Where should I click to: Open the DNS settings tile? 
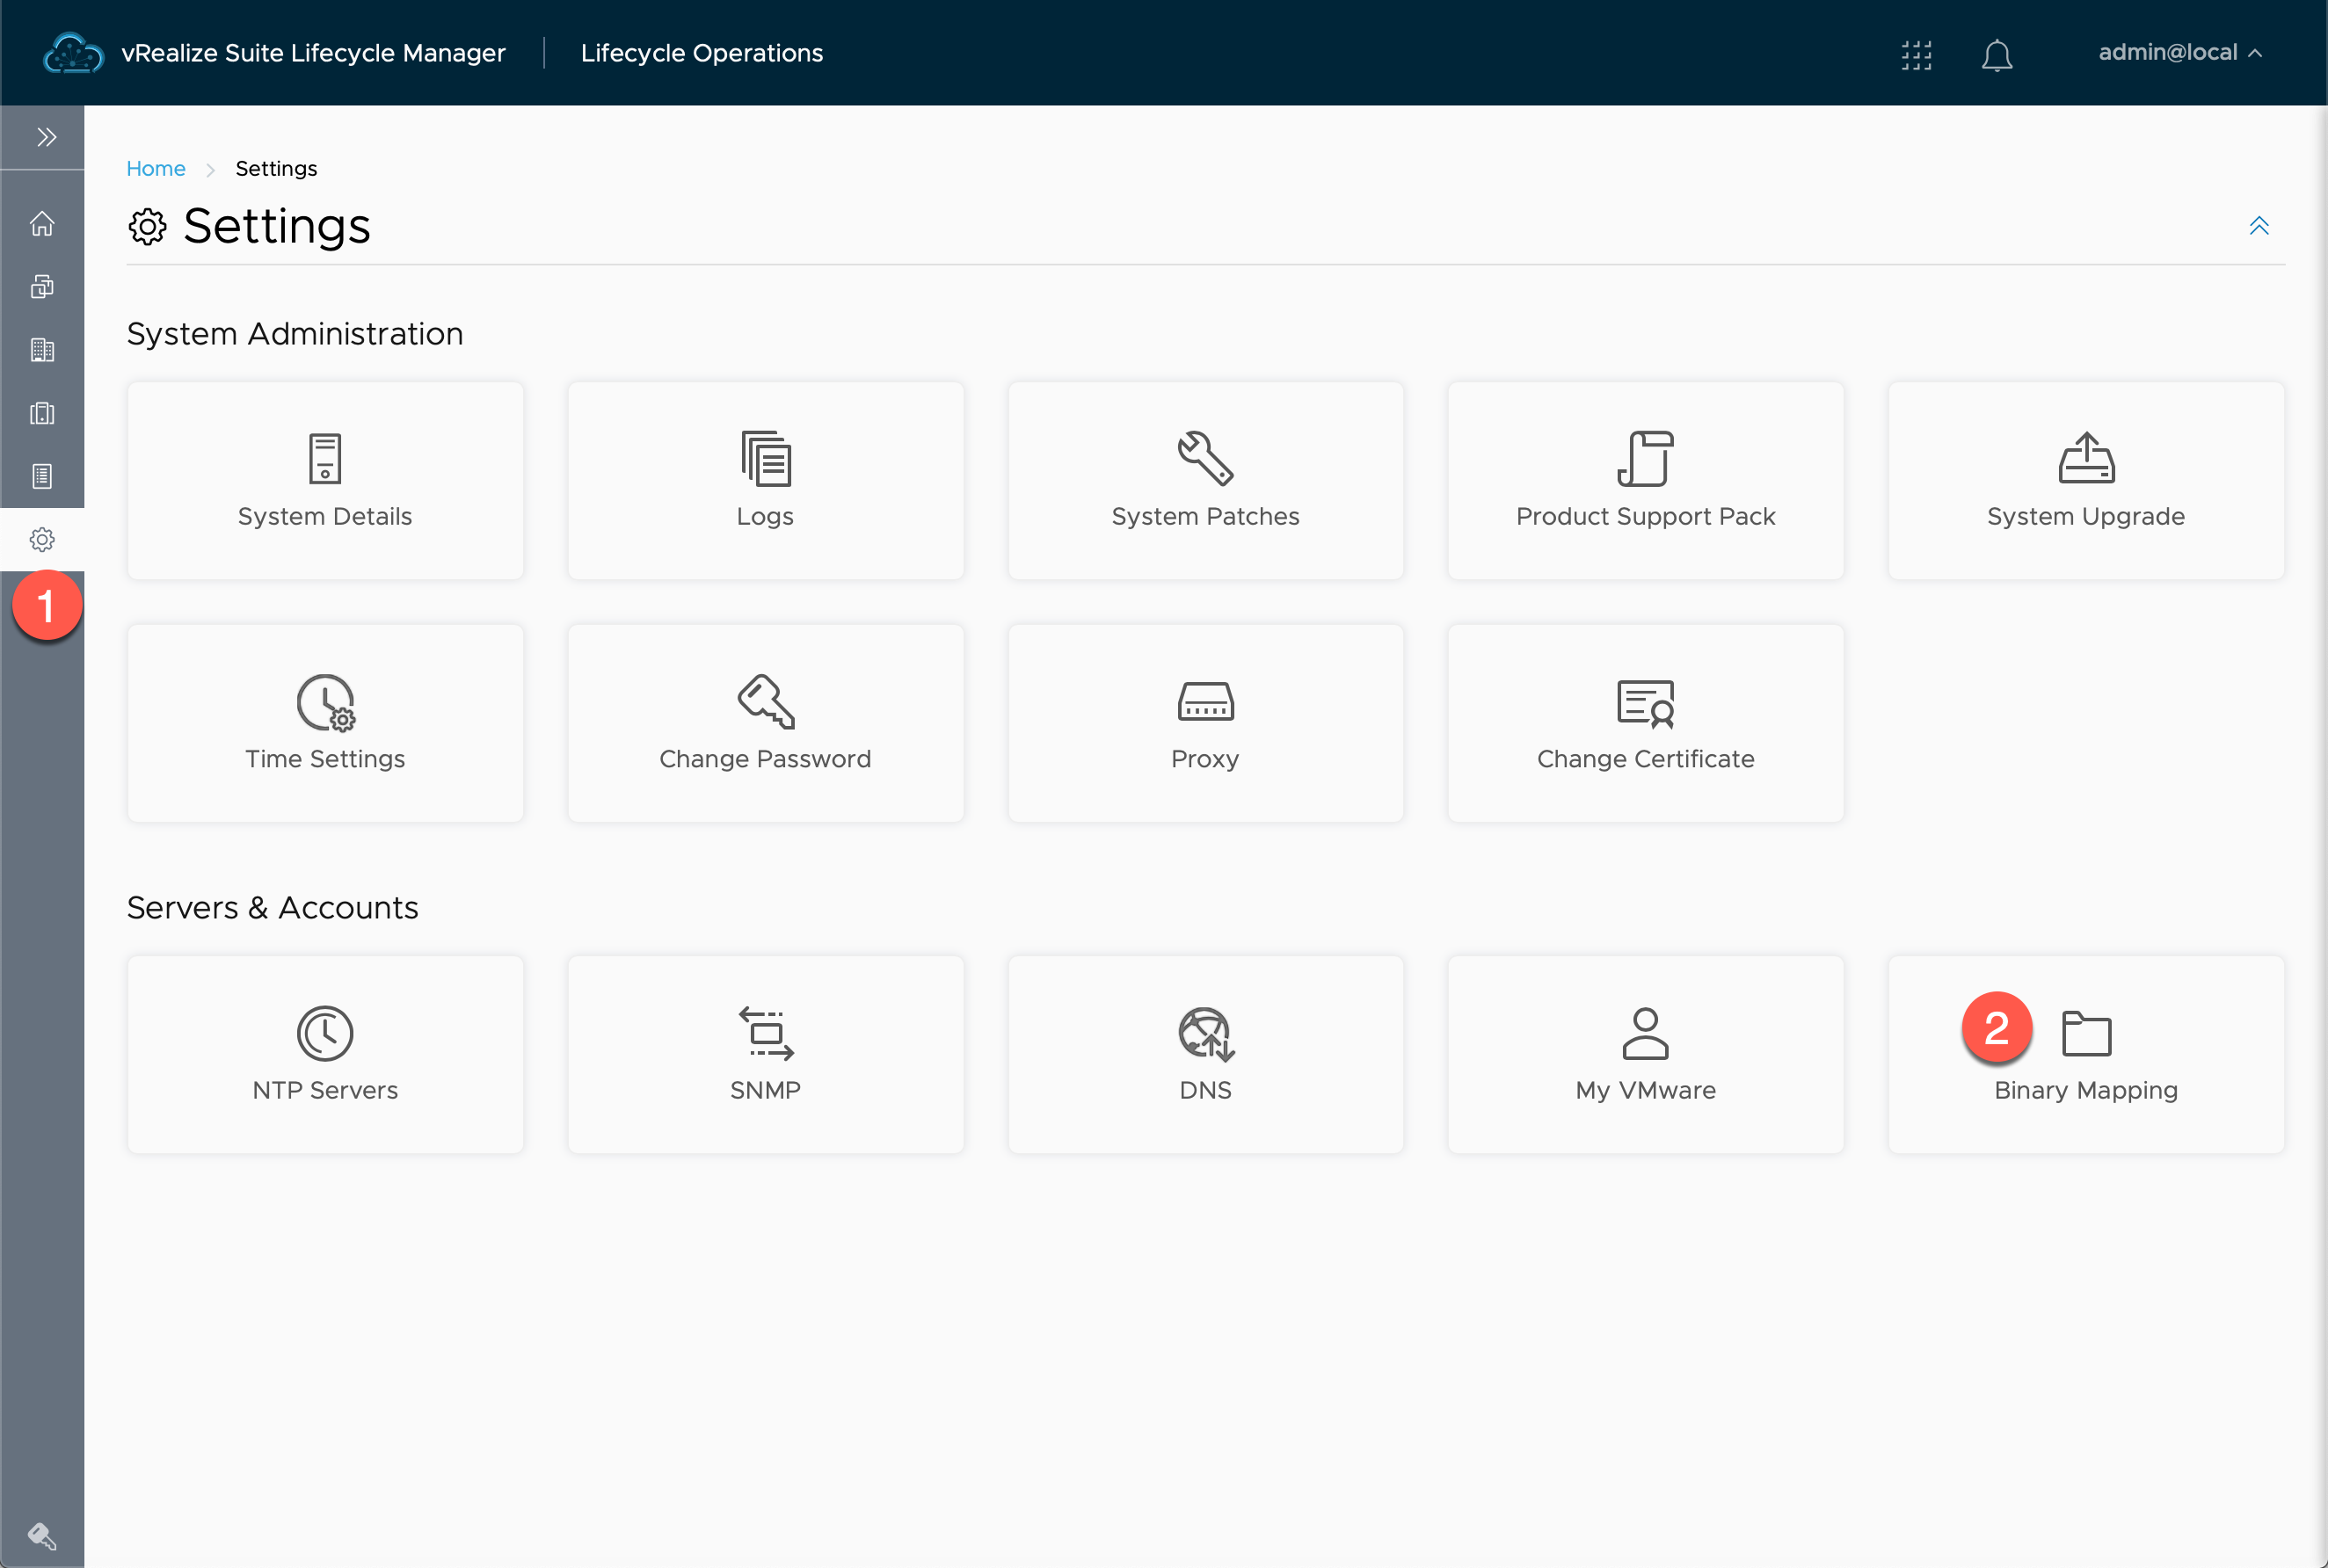[1205, 1054]
